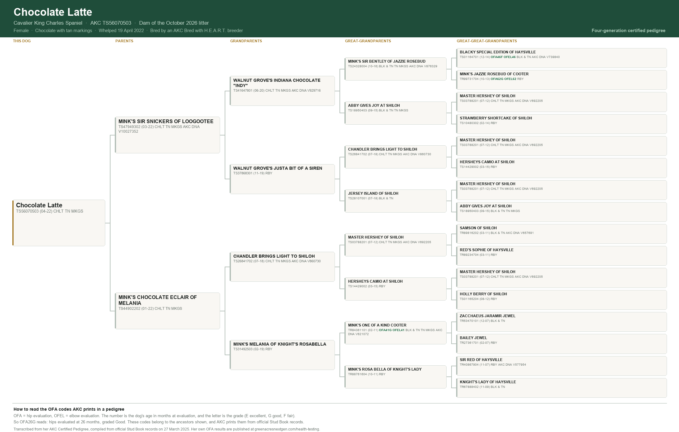
Task: Click 'Dam of the October 2026 litter' text
Action: (x=174, y=23)
